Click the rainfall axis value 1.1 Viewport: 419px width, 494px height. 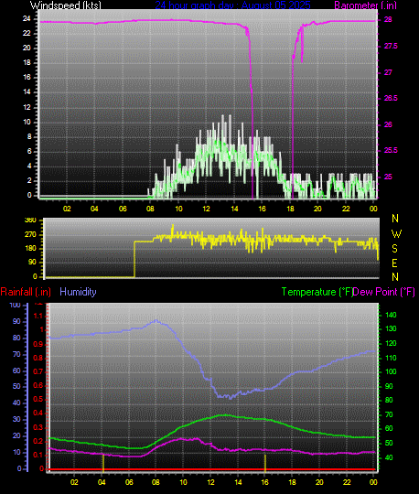coord(38,316)
